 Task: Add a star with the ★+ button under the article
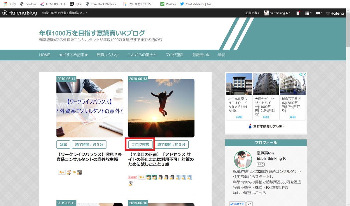[62, 172]
